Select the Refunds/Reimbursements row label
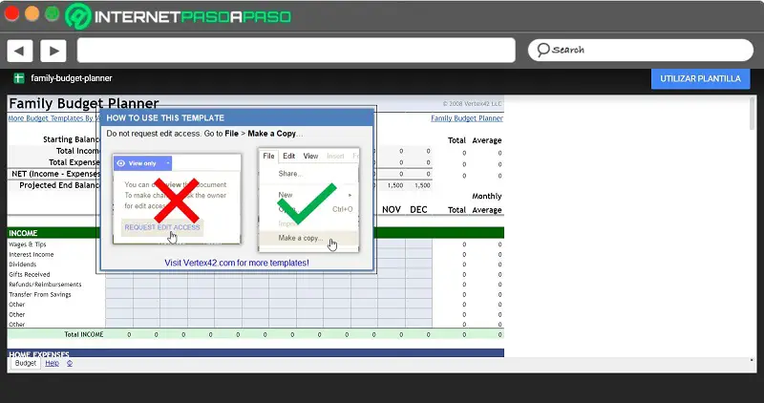 pyautogui.click(x=45, y=285)
